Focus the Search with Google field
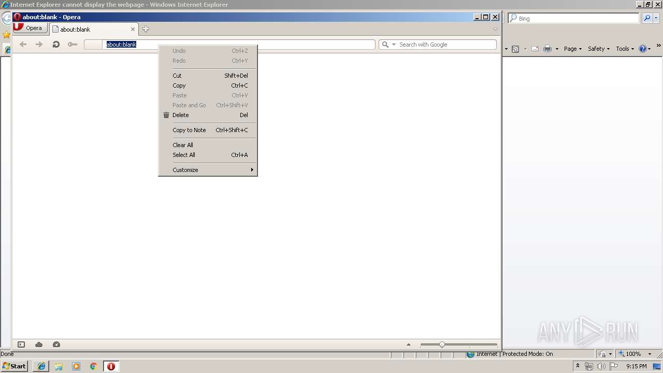663x373 pixels. [x=438, y=45]
